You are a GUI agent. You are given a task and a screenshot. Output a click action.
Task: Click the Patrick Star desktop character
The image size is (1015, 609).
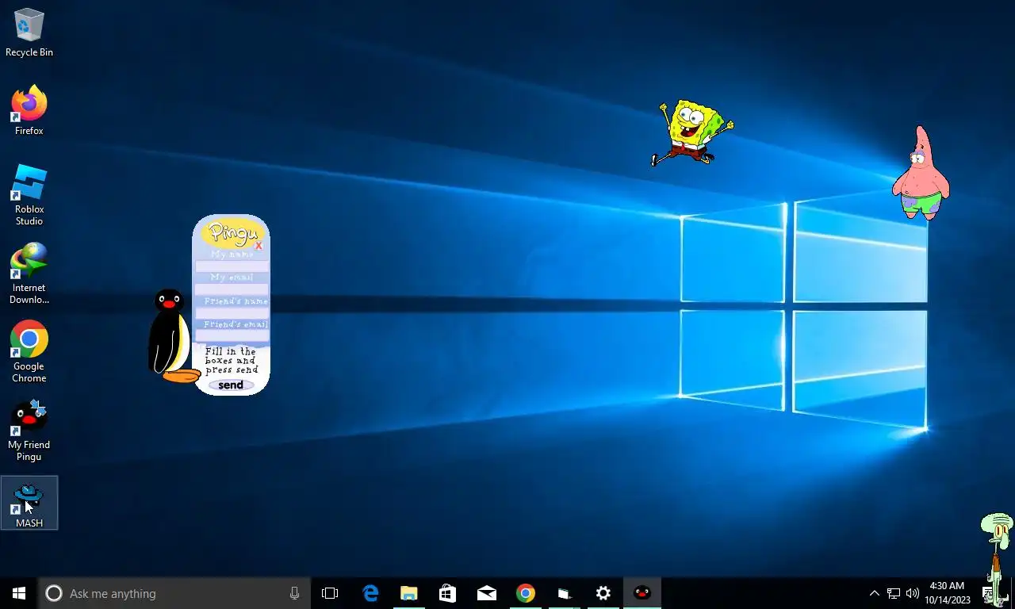click(921, 173)
